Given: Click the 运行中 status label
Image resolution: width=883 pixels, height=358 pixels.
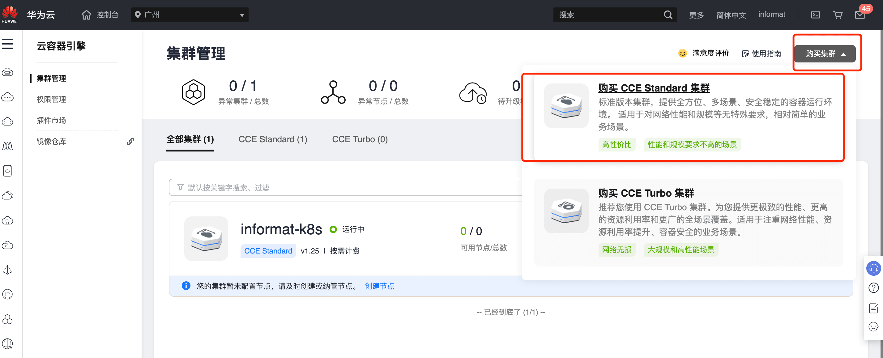Looking at the screenshot, I should pos(353,229).
